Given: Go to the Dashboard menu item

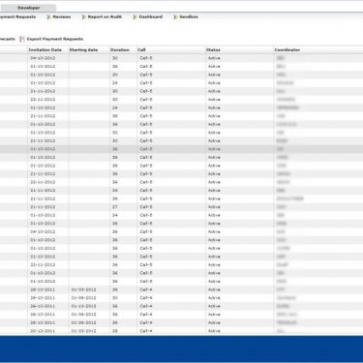Looking at the screenshot, I should point(151,16).
